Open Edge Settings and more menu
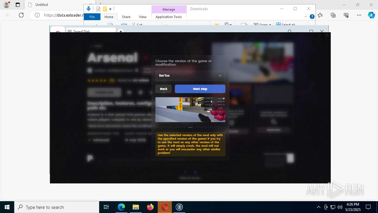Screen dimensions: 378x213 359,15
